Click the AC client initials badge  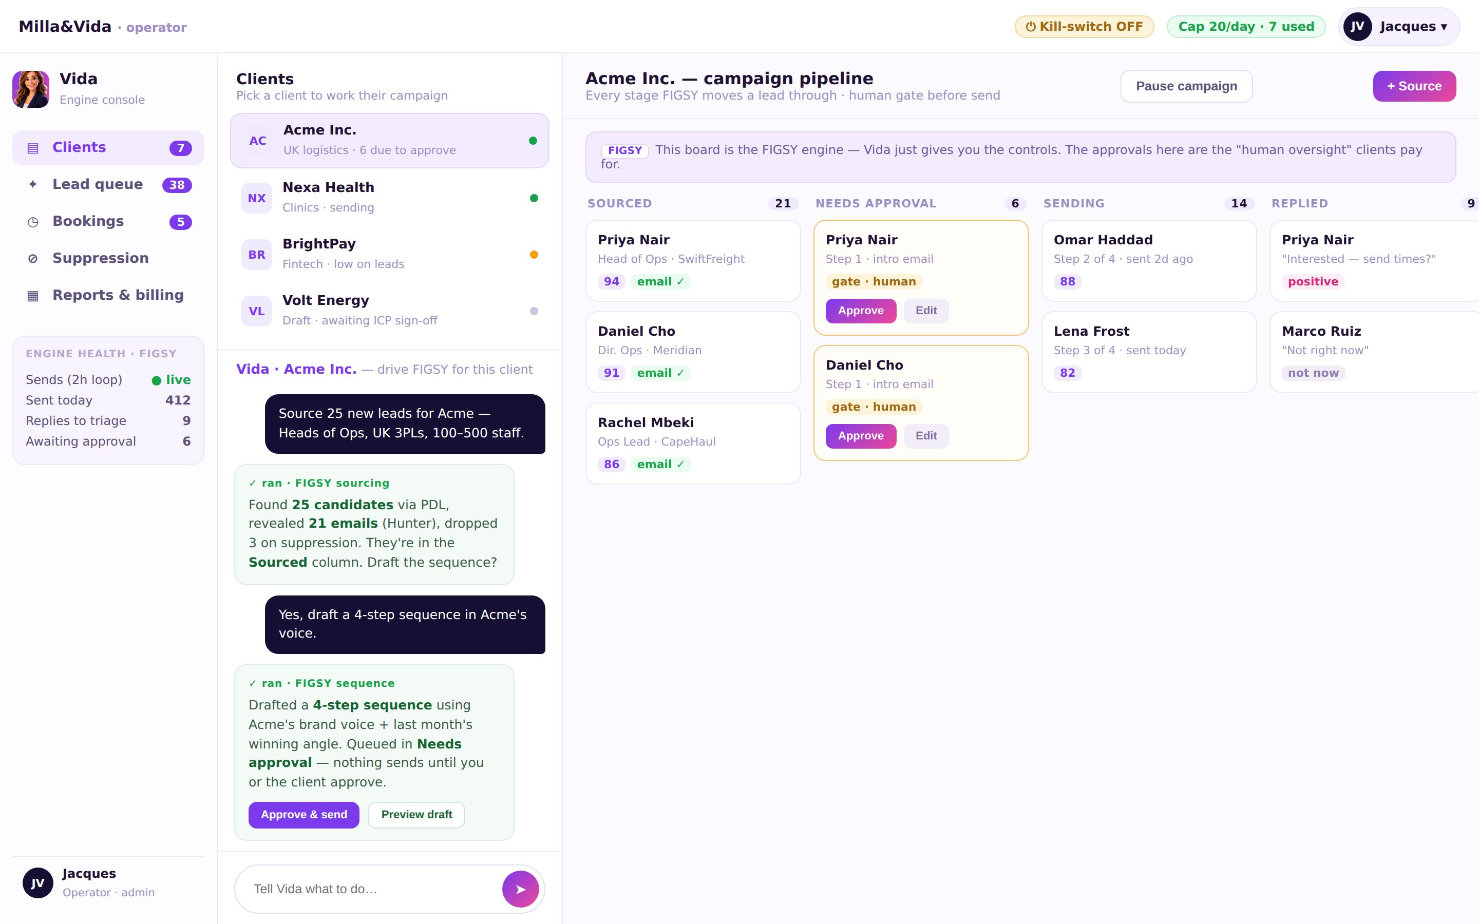(257, 141)
